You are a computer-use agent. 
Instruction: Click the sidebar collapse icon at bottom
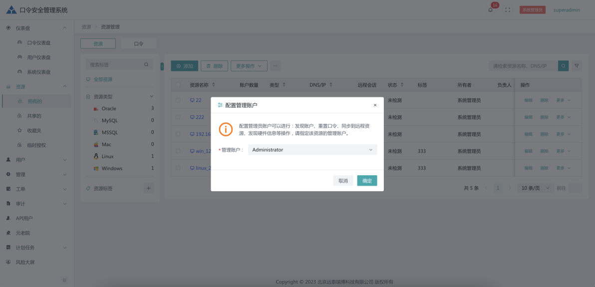[64, 281]
